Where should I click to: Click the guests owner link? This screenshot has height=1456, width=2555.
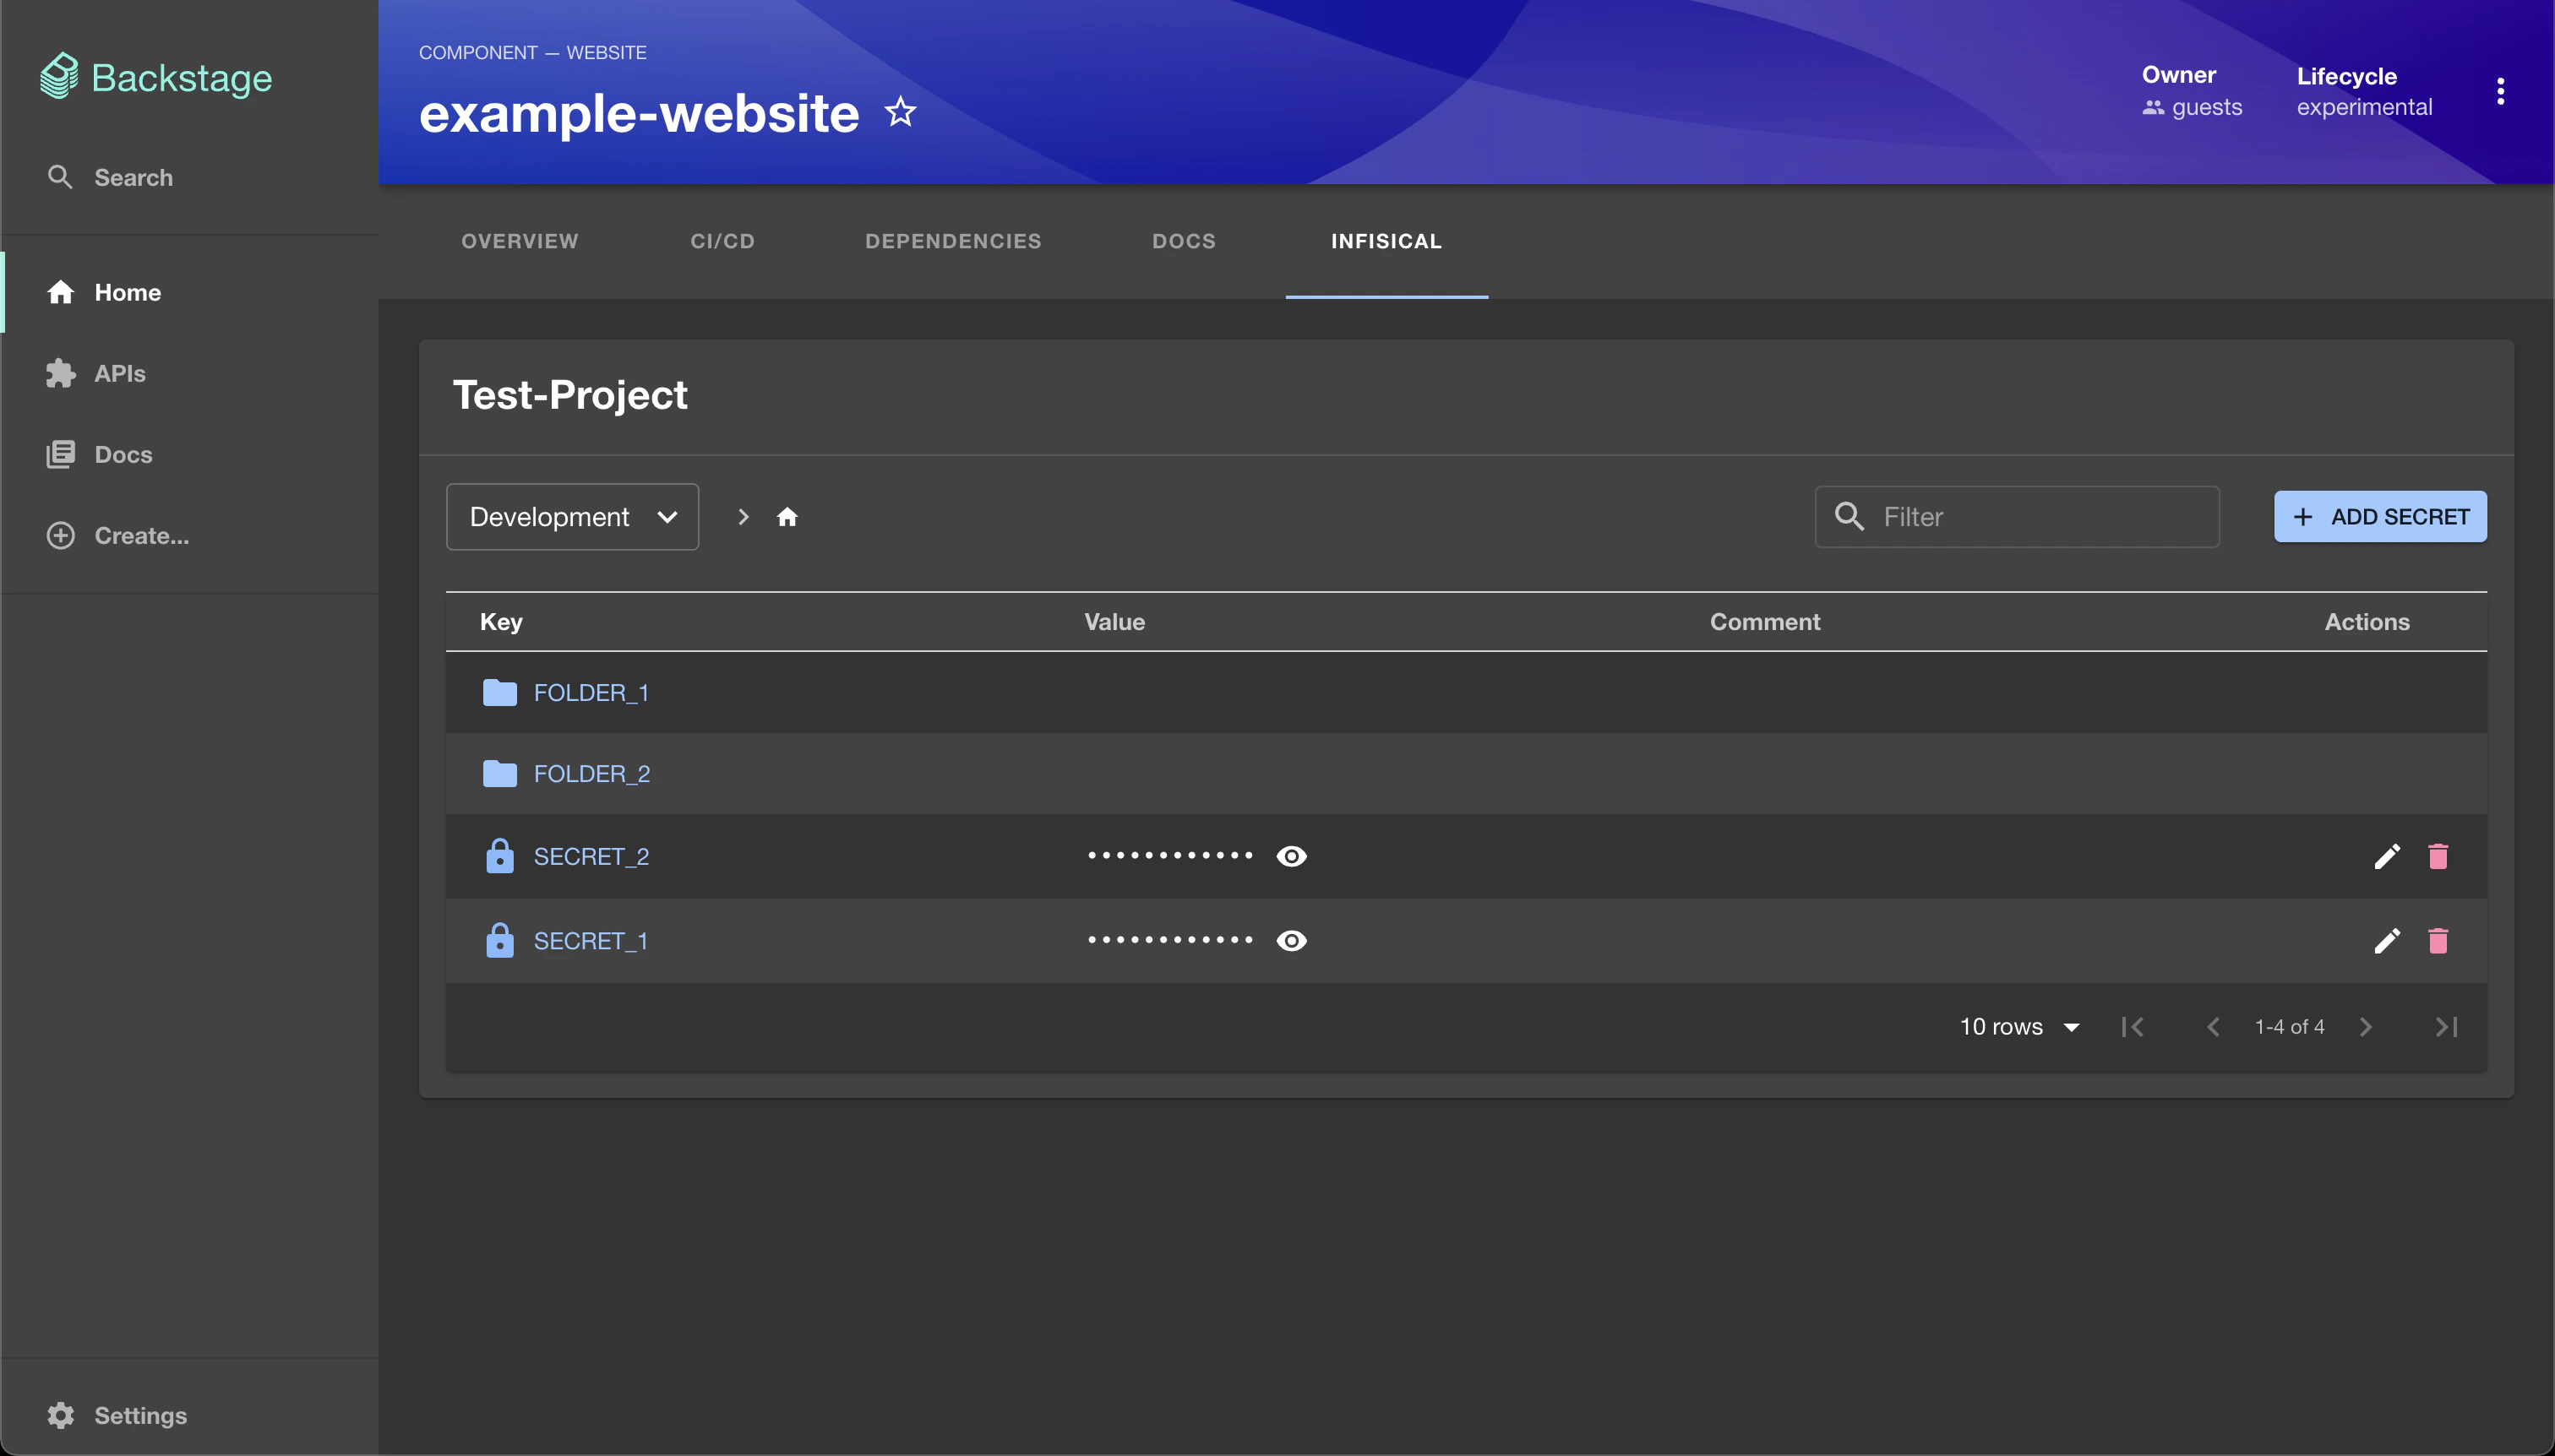tap(2206, 107)
